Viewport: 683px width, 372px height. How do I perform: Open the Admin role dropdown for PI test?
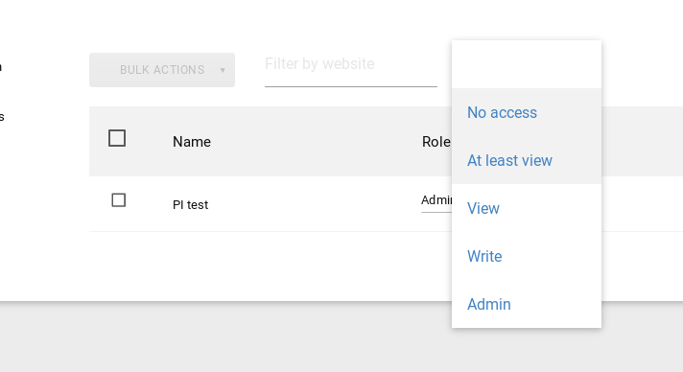coord(436,200)
